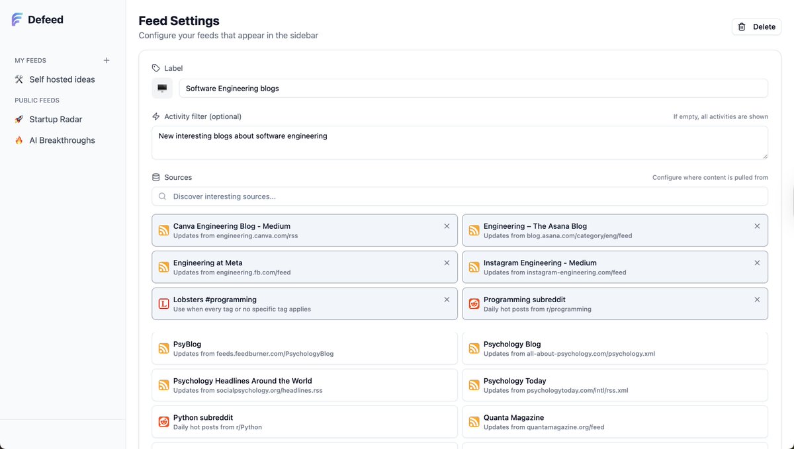Add Python subreddit source card
The width and height of the screenshot is (794, 449).
point(304,422)
